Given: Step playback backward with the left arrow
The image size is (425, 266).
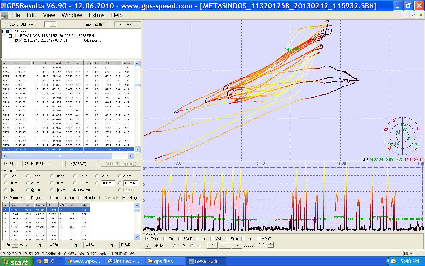Looking at the screenshot, I should click(212, 245).
